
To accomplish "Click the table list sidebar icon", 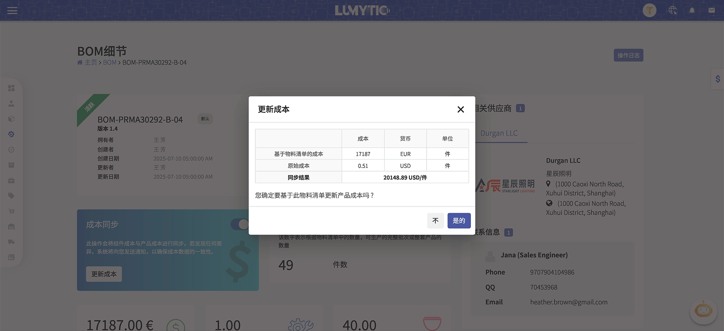I will 11,257.
